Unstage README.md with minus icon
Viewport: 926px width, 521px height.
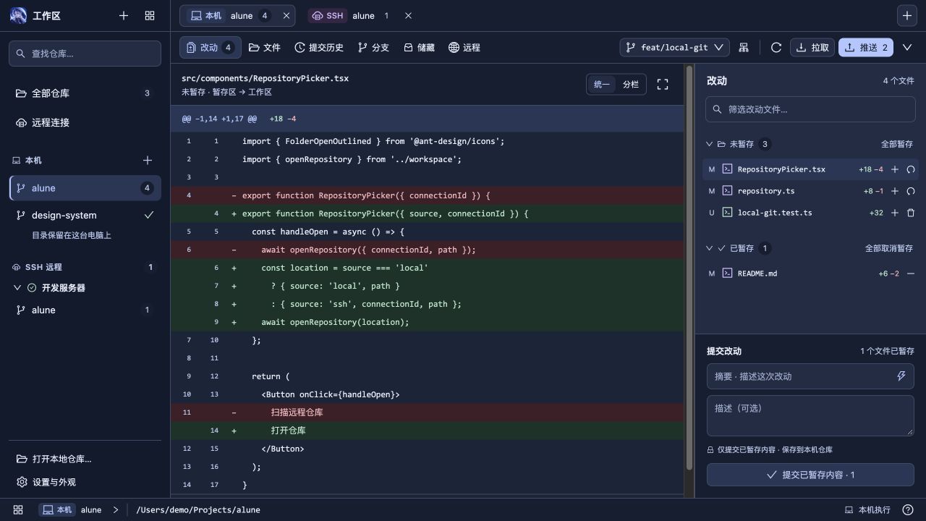[x=911, y=274]
